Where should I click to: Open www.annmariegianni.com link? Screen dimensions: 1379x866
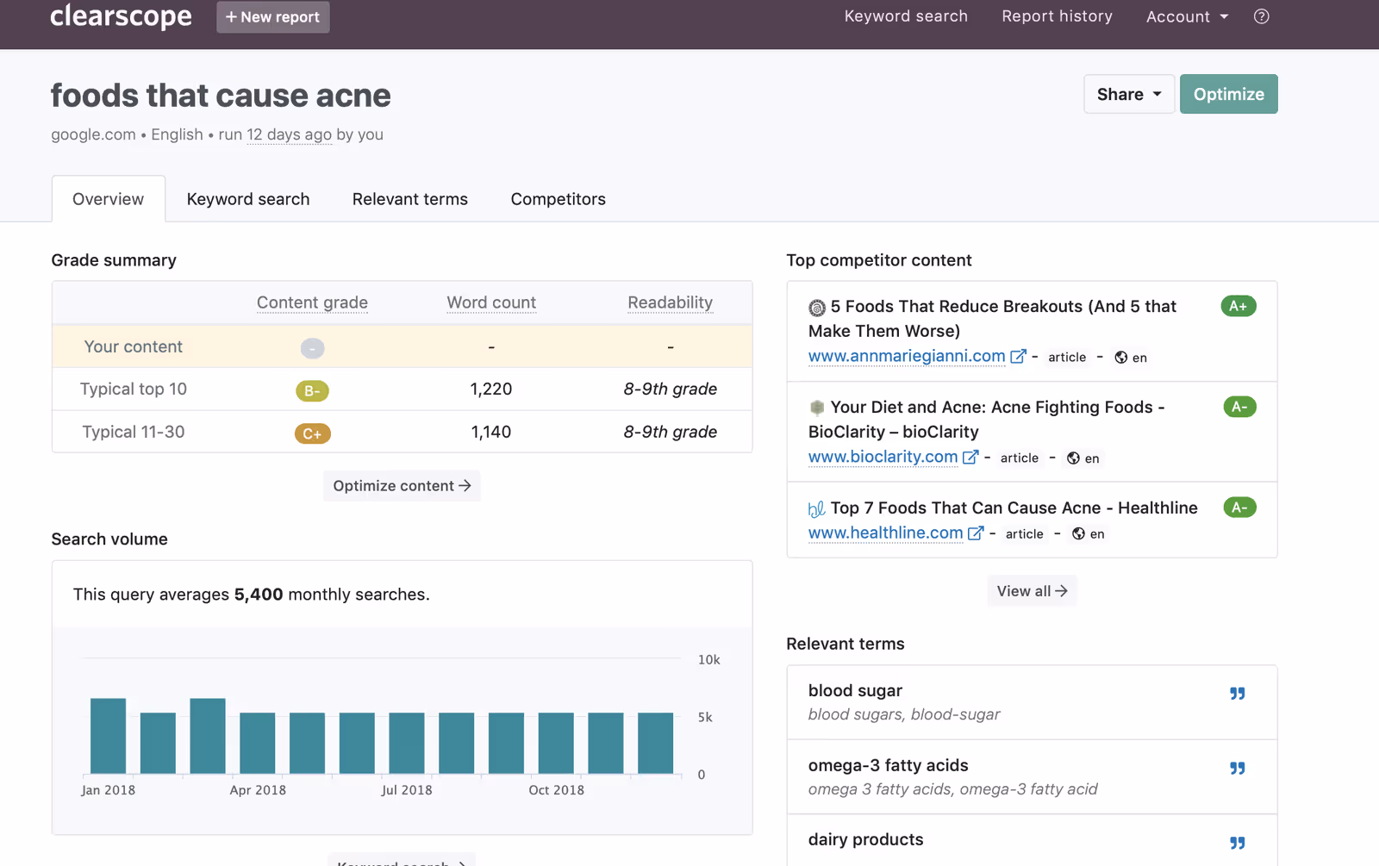907,356
